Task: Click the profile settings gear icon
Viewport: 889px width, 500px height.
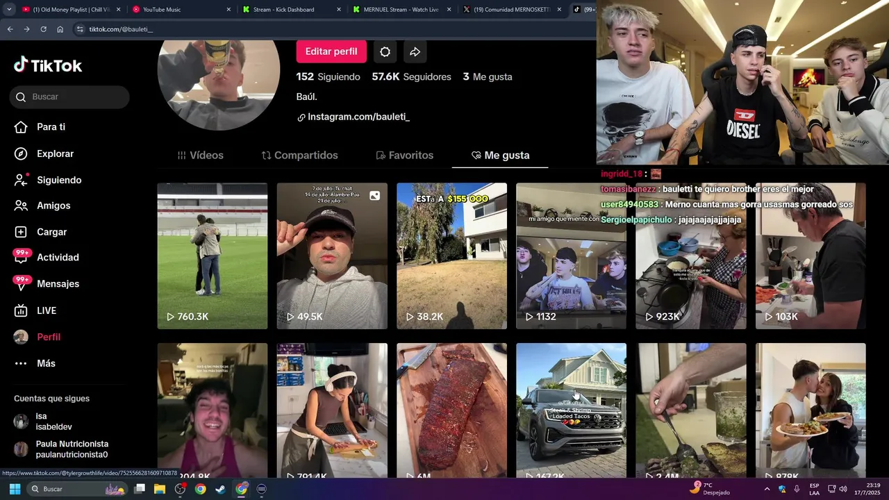Action: (385, 51)
